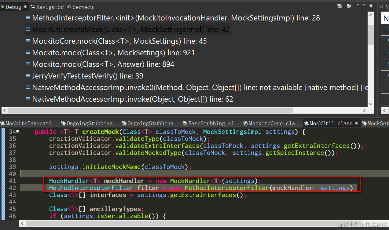Viewport: 389px width, 230px height.
Task: Click line number 39 in the ruler
Action: (12, 167)
